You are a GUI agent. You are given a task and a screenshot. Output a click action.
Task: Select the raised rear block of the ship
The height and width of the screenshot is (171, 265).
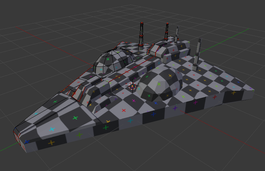pos(169,49)
